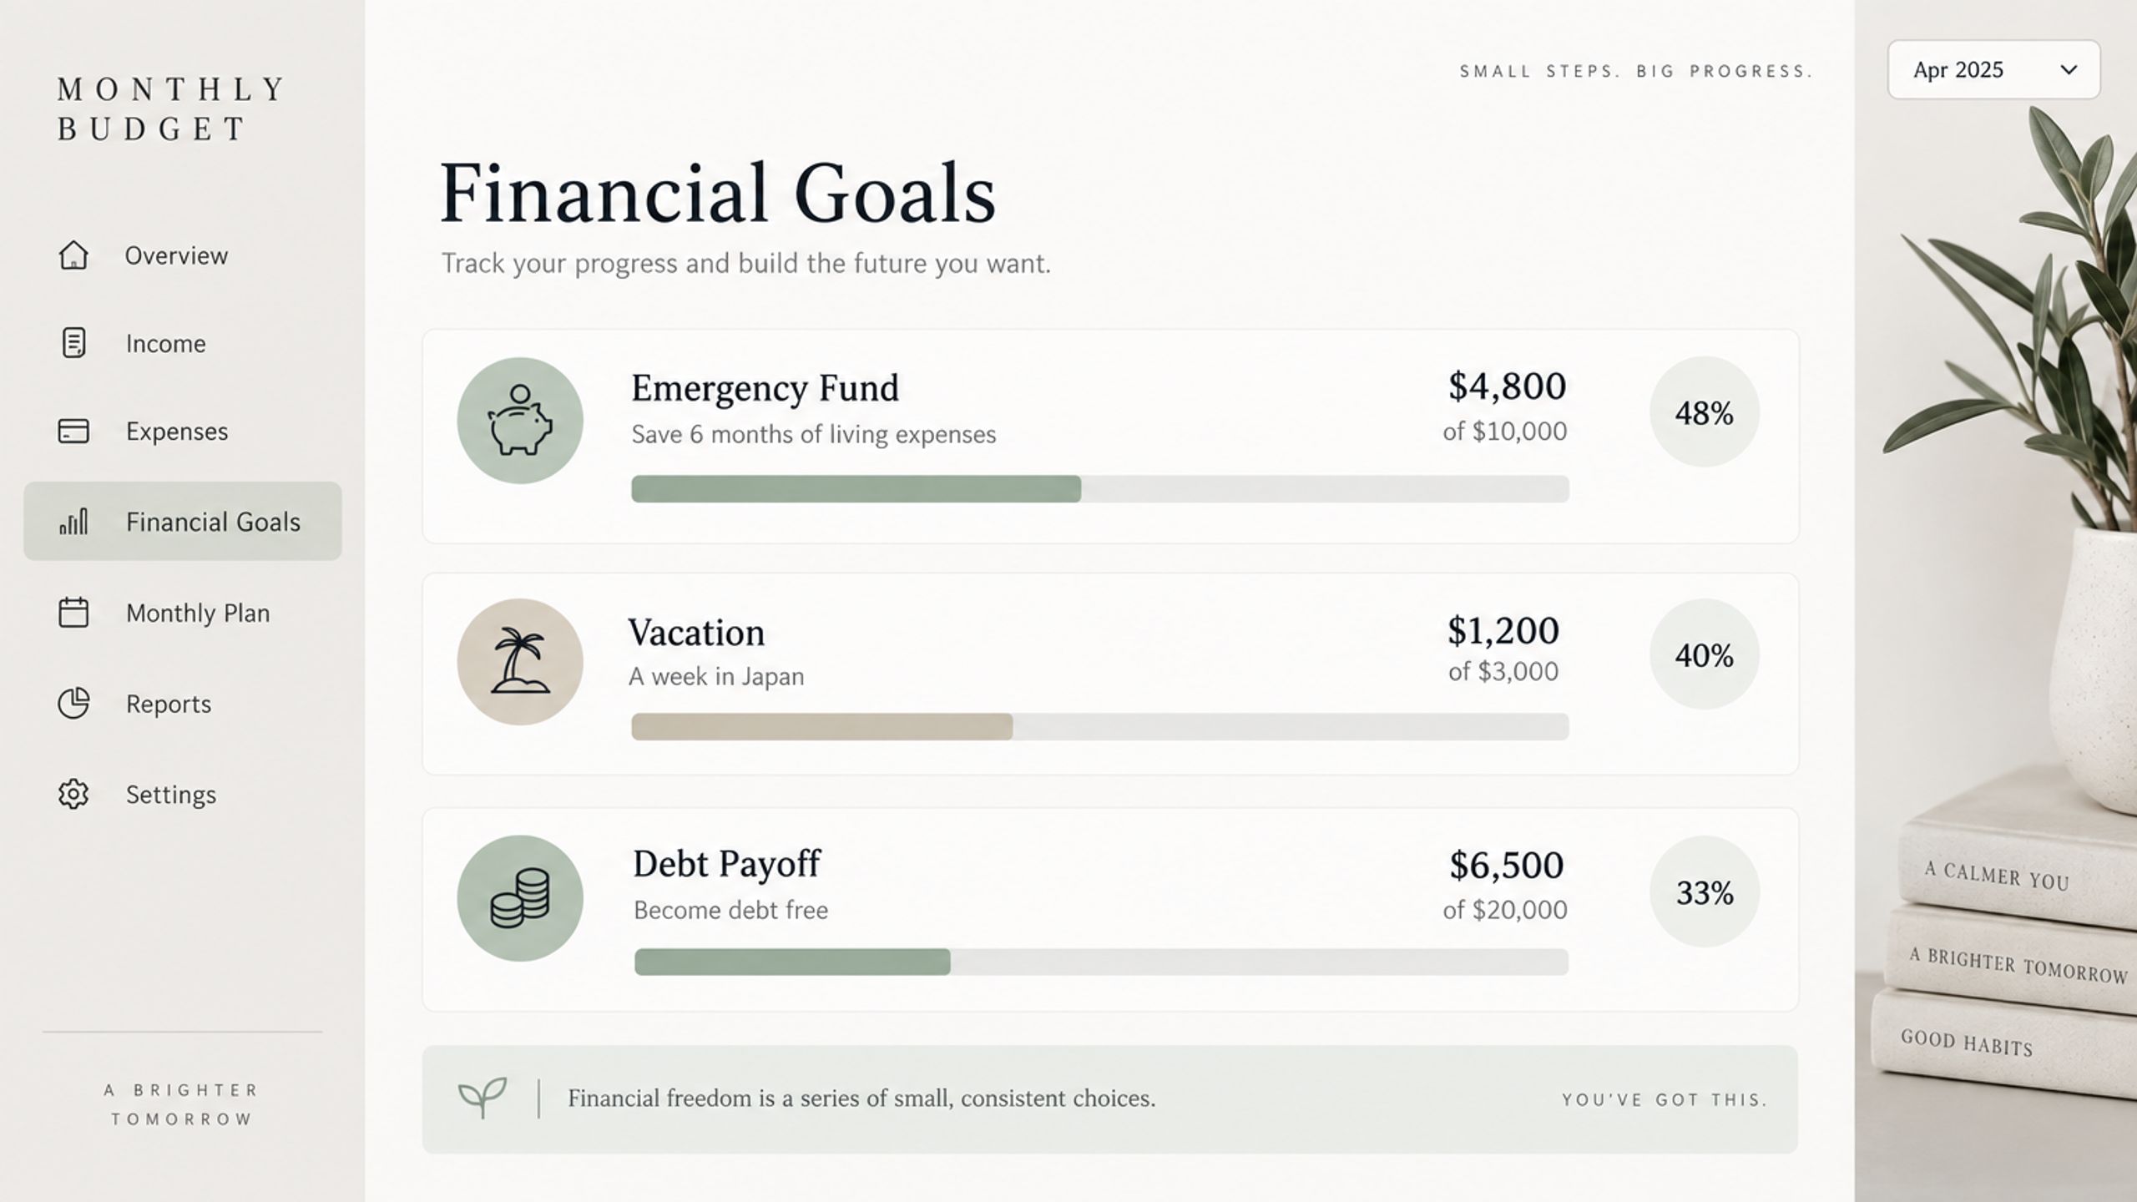Click the Income document icon
The width and height of the screenshot is (2137, 1202).
coord(73,343)
